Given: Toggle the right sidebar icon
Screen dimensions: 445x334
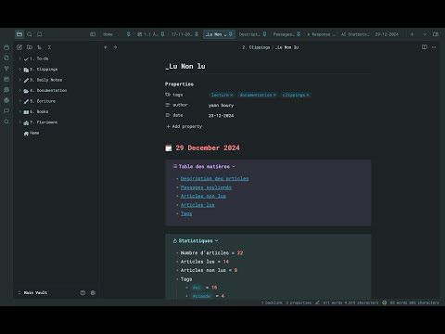Looking at the screenshot, I should click(x=436, y=34).
